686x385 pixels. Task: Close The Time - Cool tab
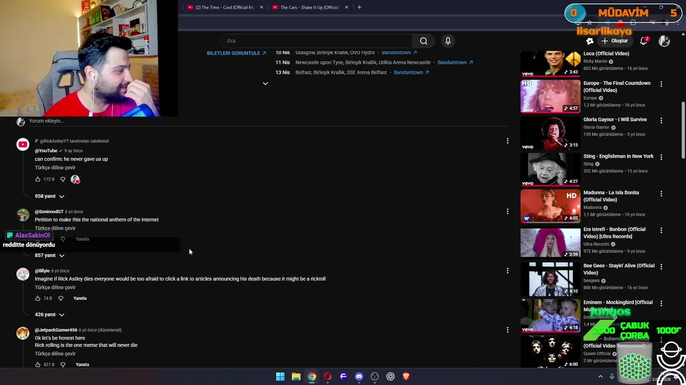(262, 7)
